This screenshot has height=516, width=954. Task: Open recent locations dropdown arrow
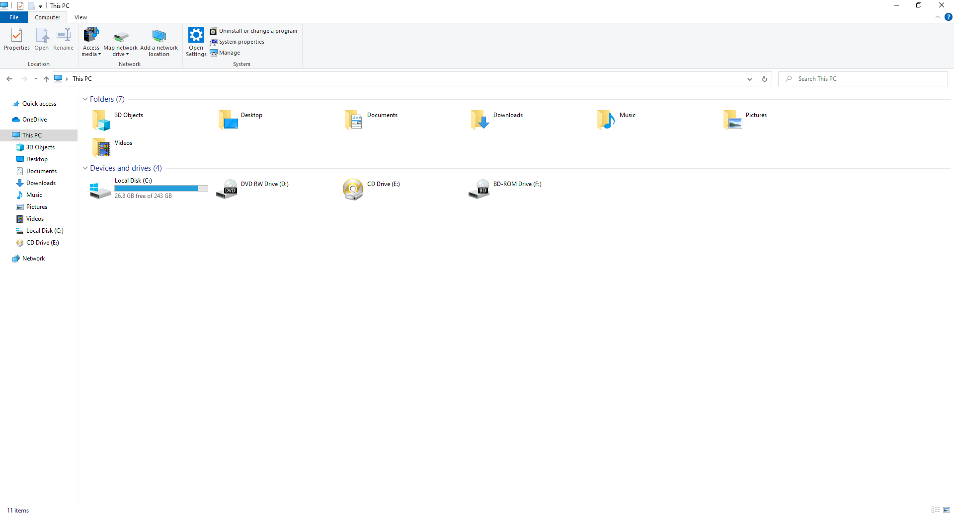36,79
